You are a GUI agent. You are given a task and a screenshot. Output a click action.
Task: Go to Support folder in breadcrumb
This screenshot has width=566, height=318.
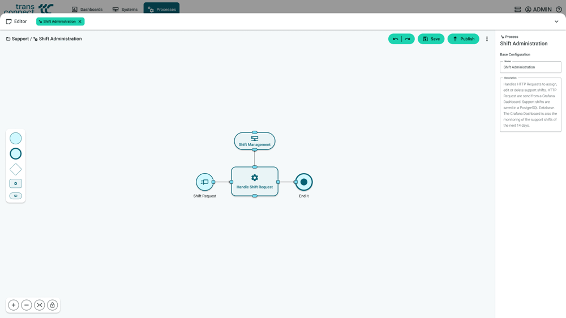click(18, 39)
